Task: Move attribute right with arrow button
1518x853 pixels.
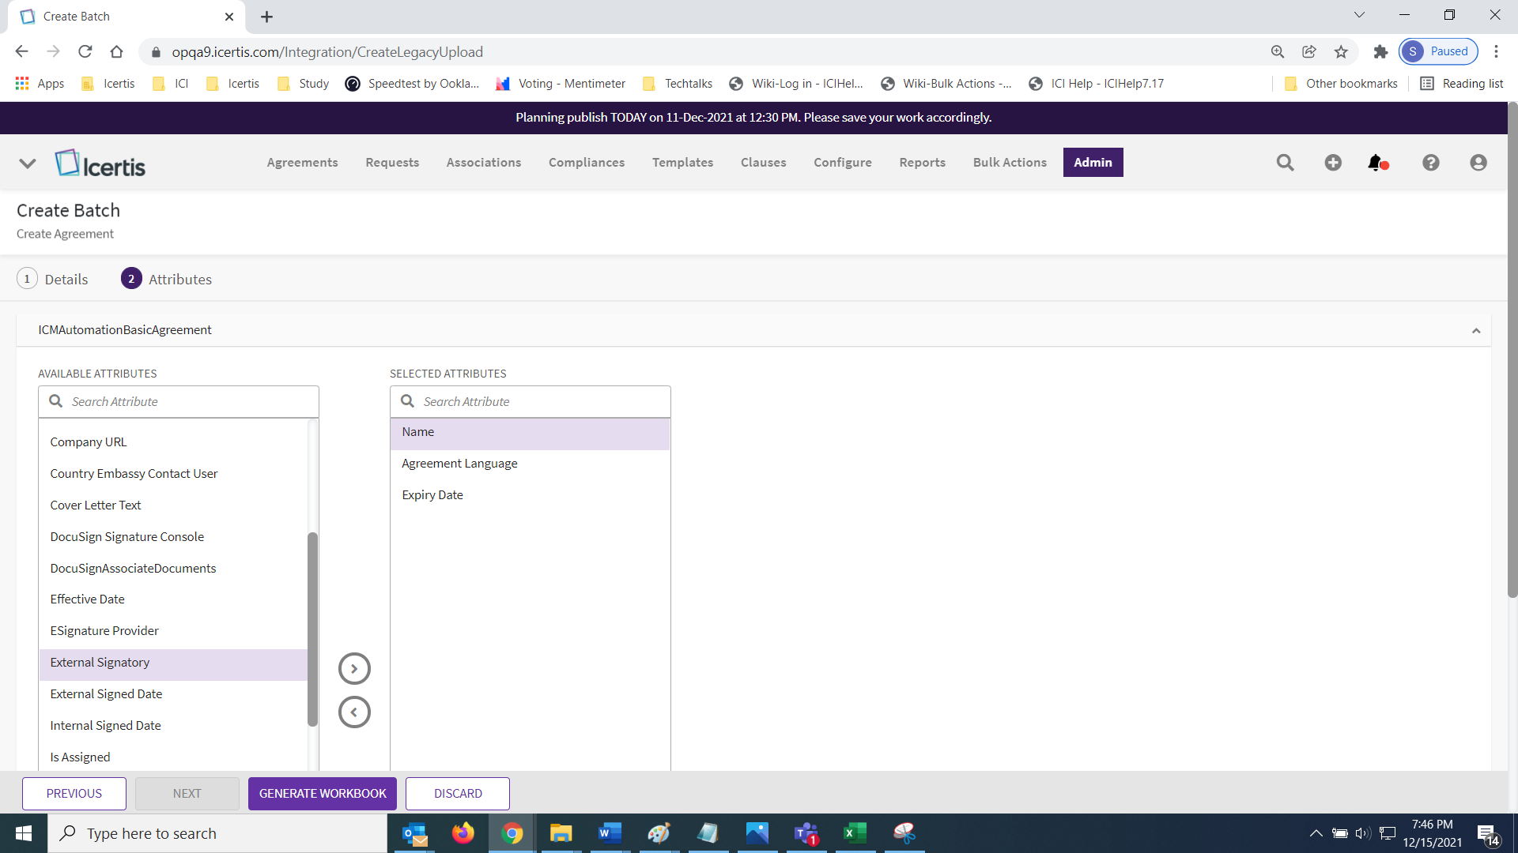Action: (x=354, y=669)
